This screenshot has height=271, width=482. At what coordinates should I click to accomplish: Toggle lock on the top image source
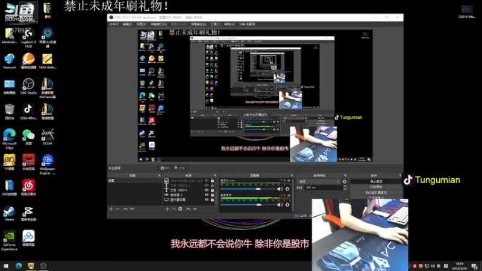[x=212, y=181]
